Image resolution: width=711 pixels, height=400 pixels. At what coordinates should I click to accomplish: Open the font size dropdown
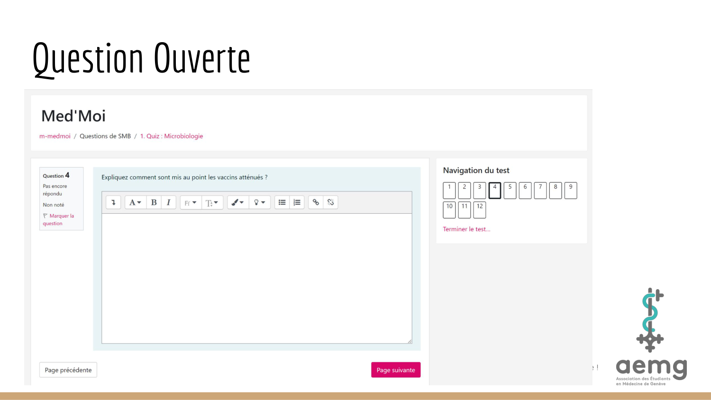212,202
